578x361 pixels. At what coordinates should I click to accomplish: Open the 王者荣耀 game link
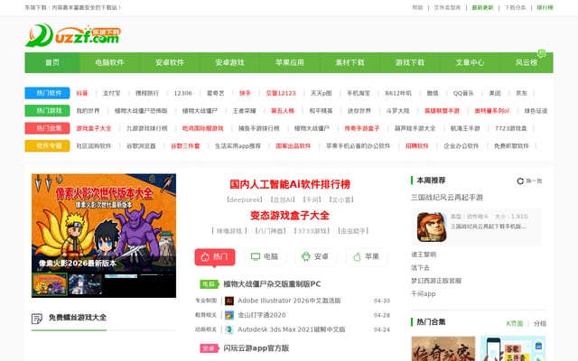(x=244, y=111)
